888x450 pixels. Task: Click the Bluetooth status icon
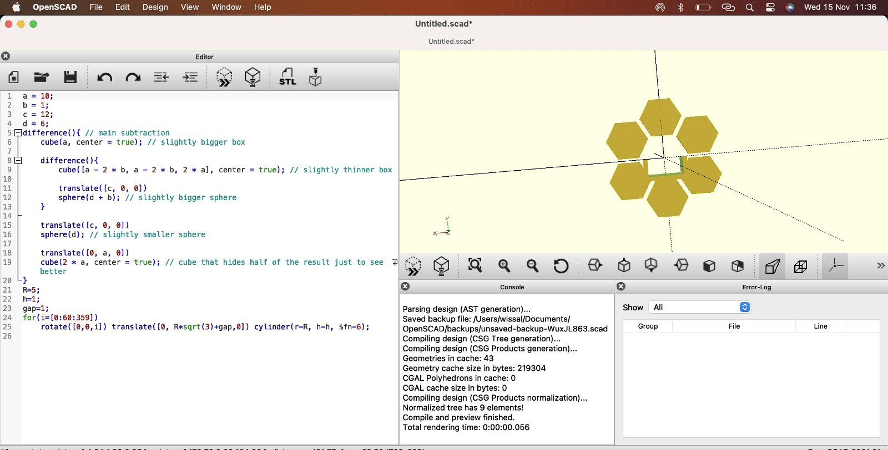coord(680,7)
